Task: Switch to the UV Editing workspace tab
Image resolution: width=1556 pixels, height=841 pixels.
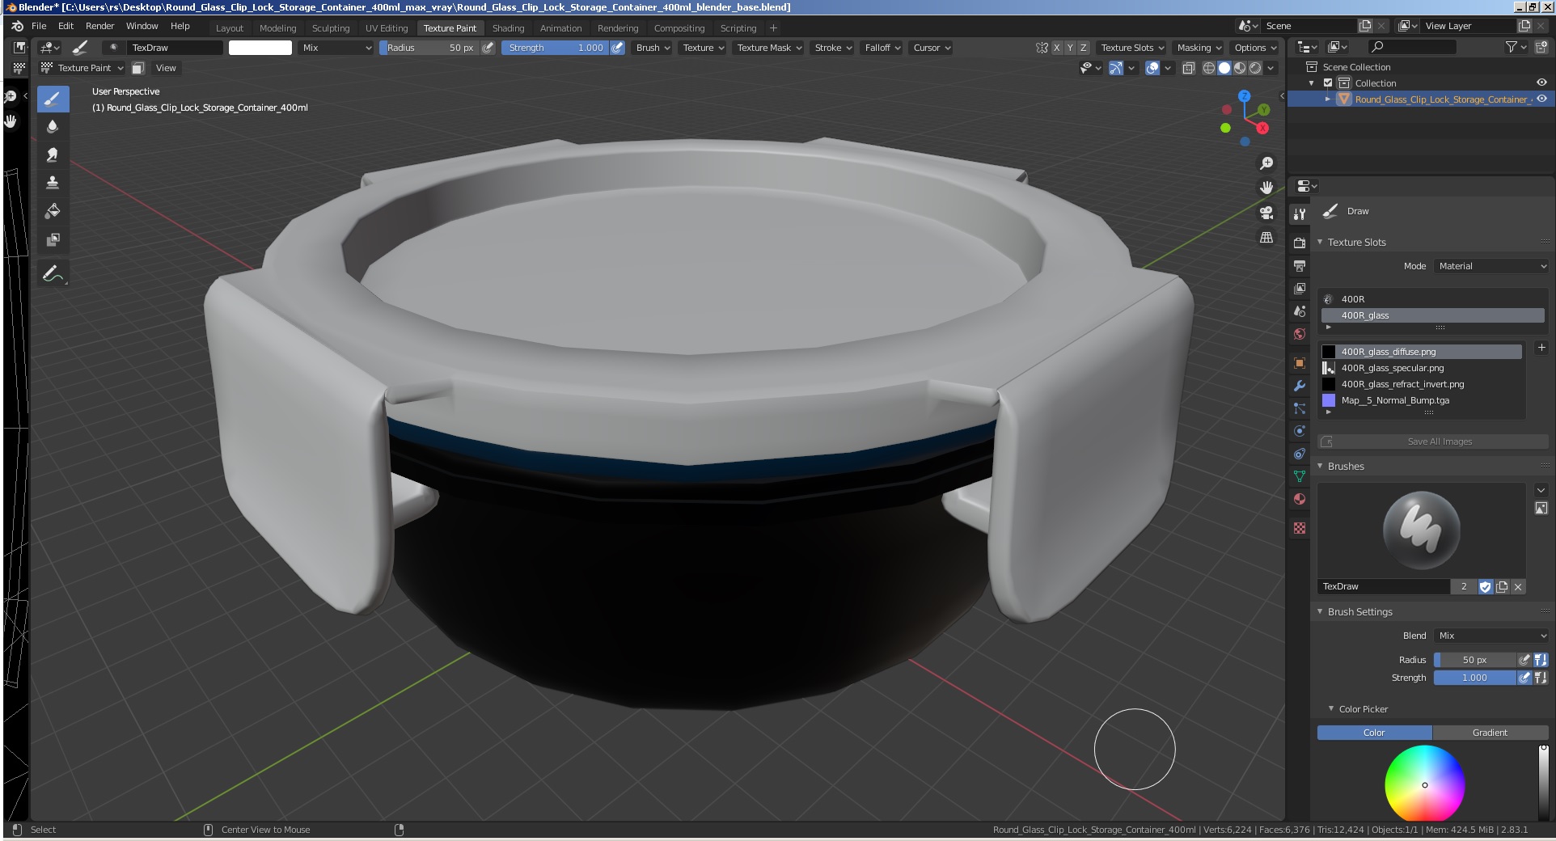Action: click(x=387, y=28)
